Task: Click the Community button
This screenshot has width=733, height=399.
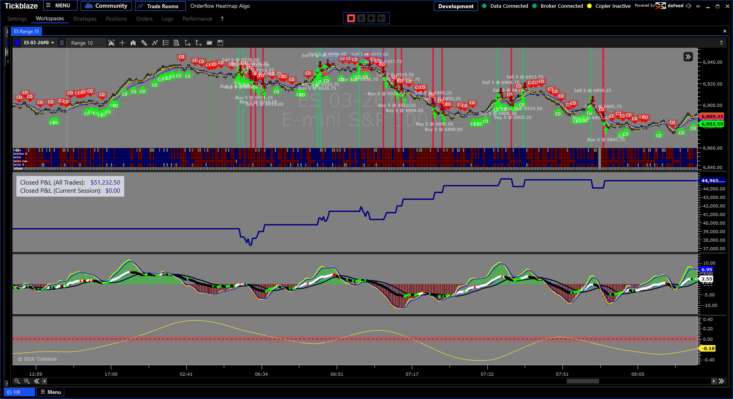Action: click(106, 6)
